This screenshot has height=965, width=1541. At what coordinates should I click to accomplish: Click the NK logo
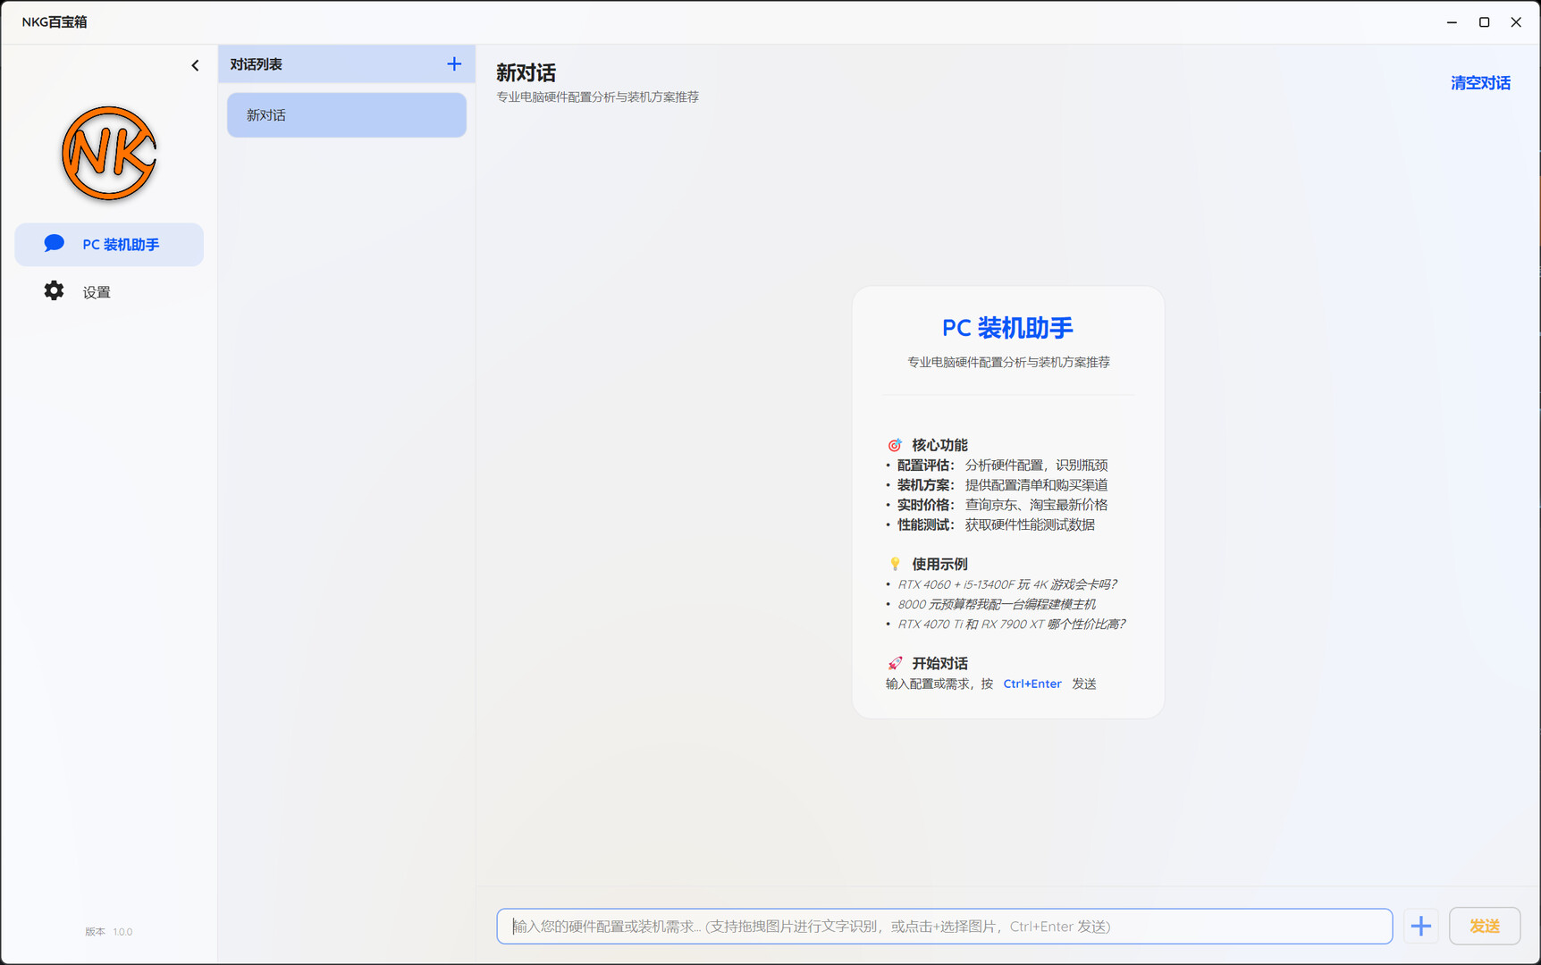(x=107, y=153)
